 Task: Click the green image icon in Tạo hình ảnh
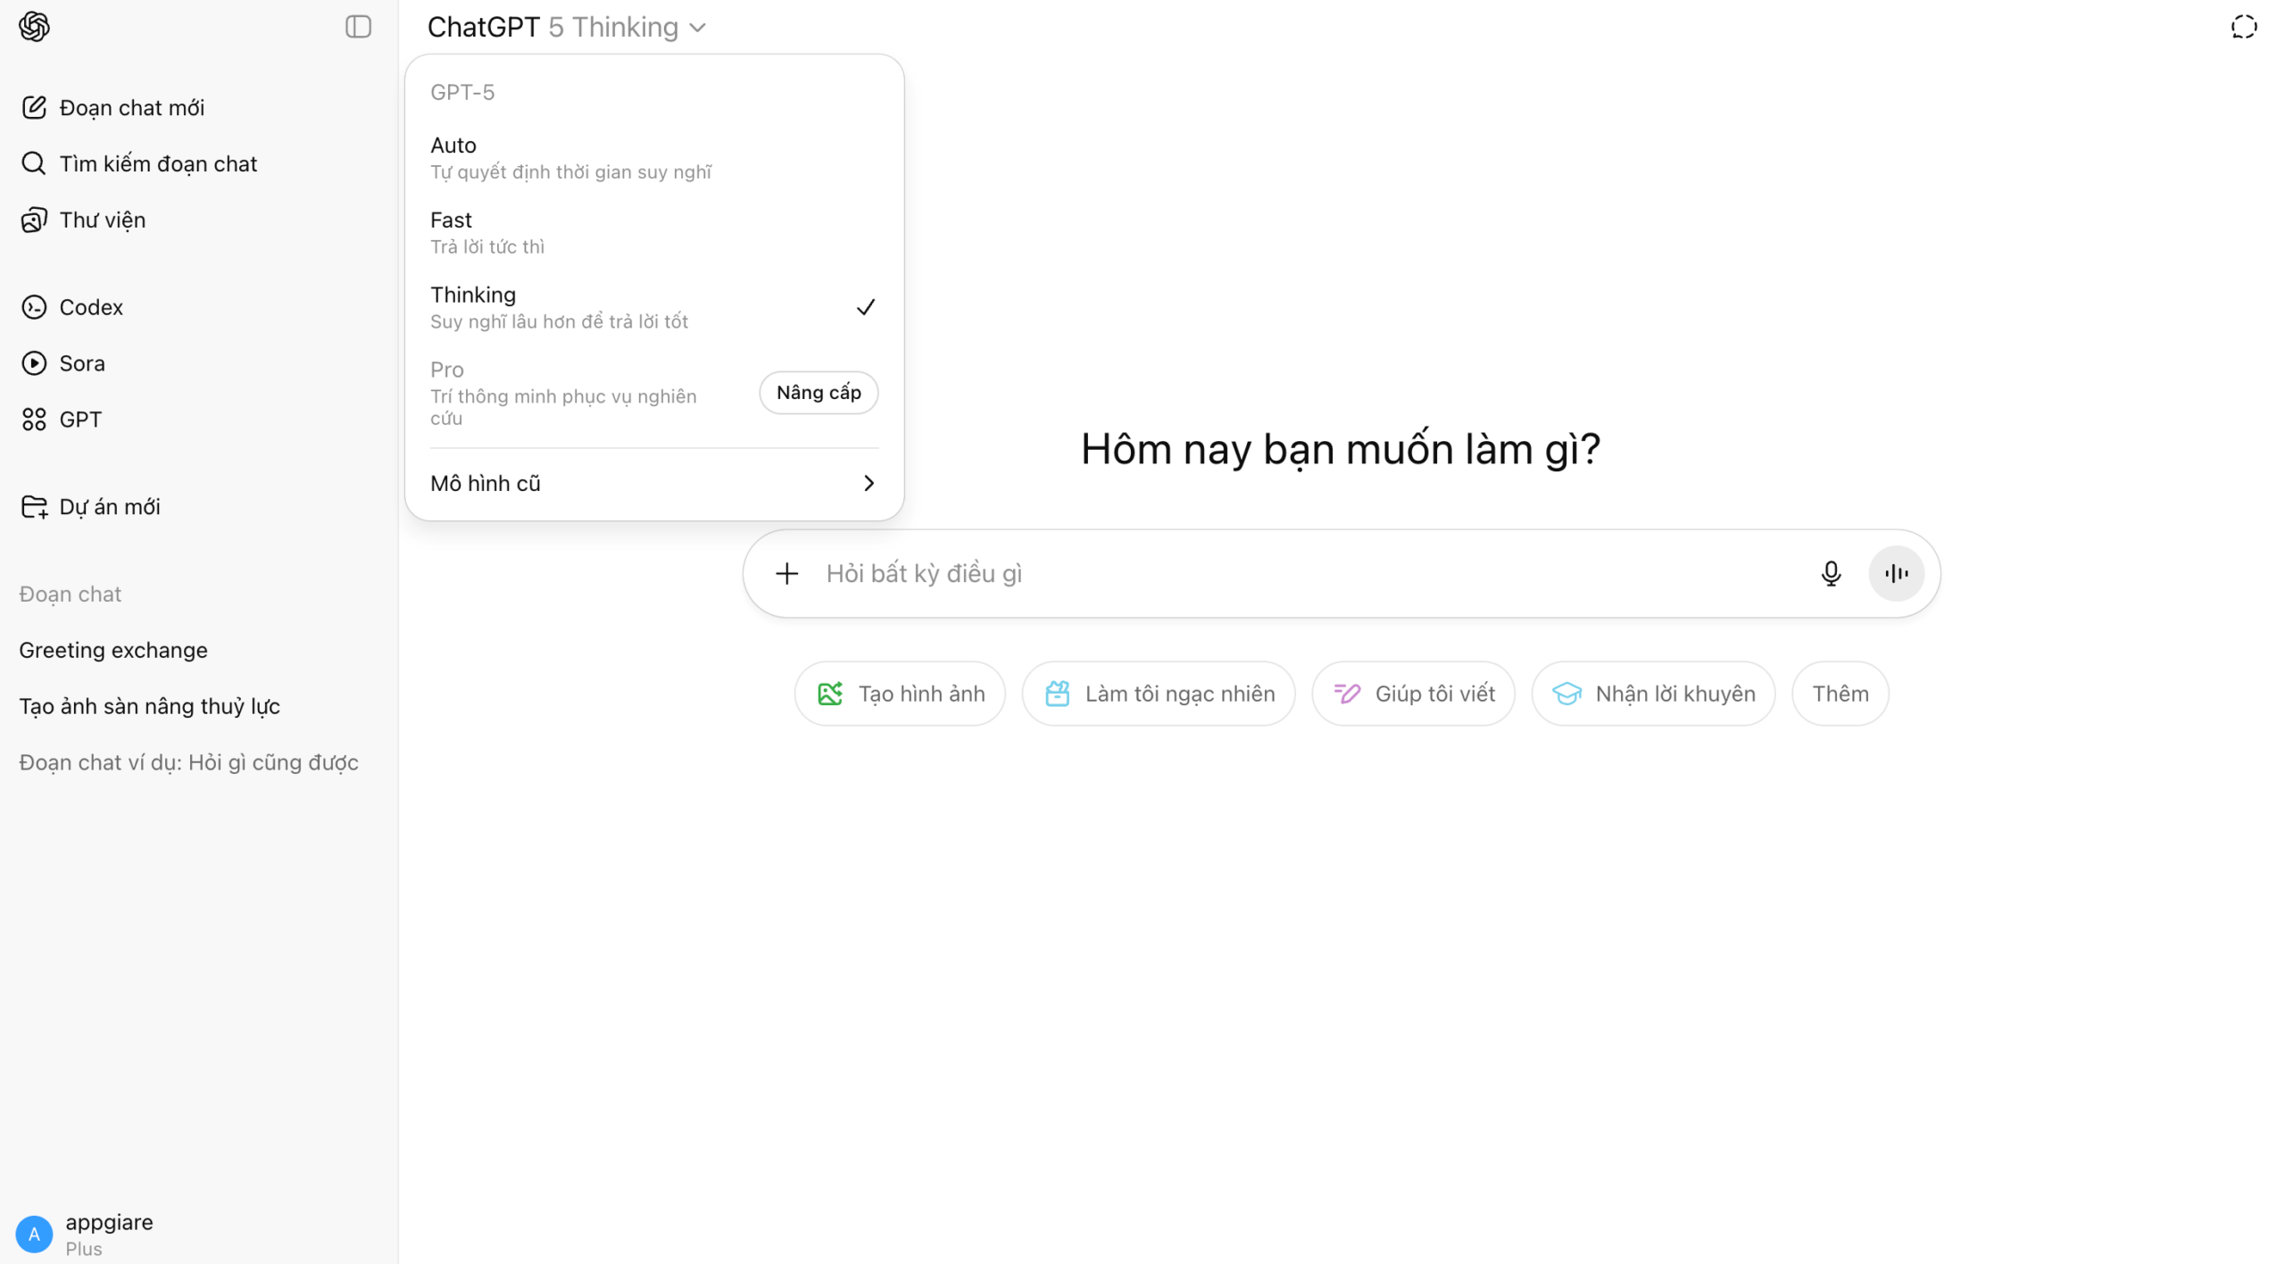click(830, 694)
